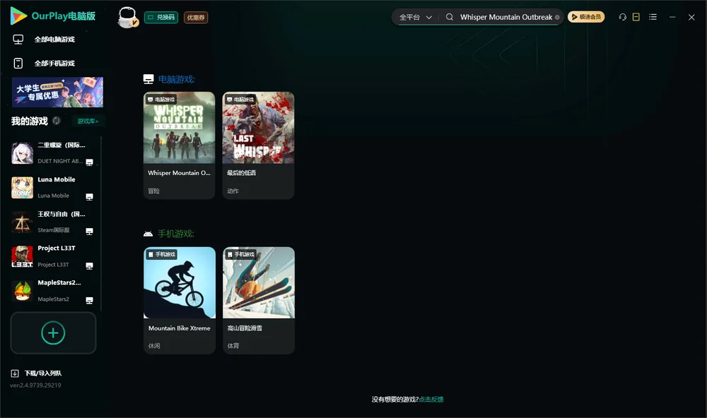
Task: Open the main menu list icon
Action: pos(653,17)
